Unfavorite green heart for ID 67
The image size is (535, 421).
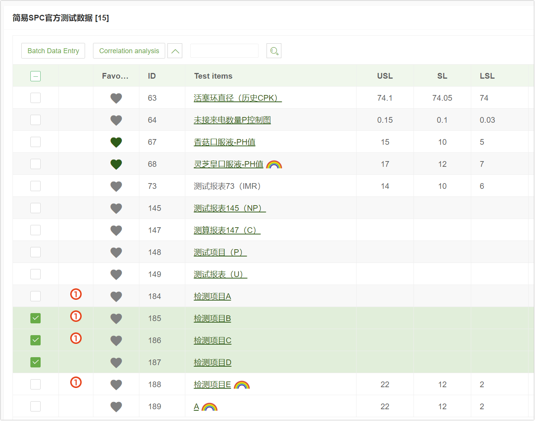point(116,142)
